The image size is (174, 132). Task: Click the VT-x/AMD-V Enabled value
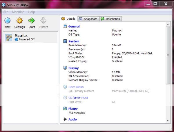coord(117,57)
